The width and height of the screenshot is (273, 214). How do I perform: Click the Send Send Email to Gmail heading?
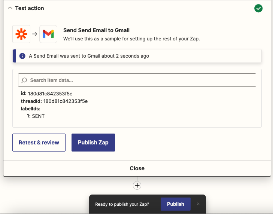[96, 30]
